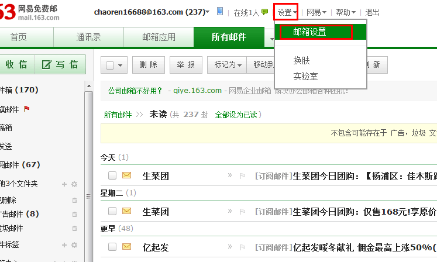Open the qiye.163.com enterprise mail link

click(198, 91)
